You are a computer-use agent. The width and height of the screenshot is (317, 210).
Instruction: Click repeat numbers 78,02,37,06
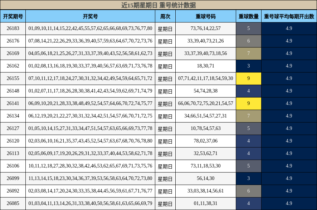click(x=206, y=141)
